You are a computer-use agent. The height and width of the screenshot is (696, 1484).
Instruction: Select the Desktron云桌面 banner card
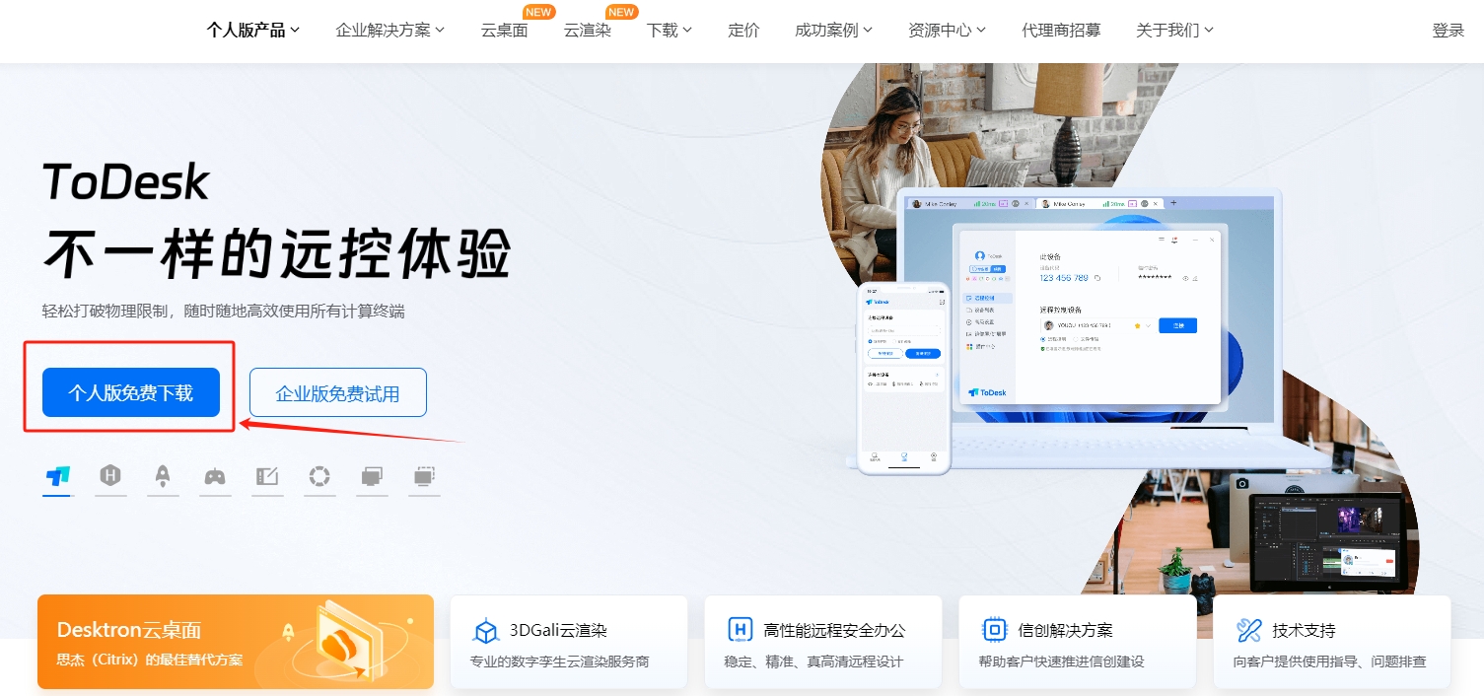pos(235,641)
